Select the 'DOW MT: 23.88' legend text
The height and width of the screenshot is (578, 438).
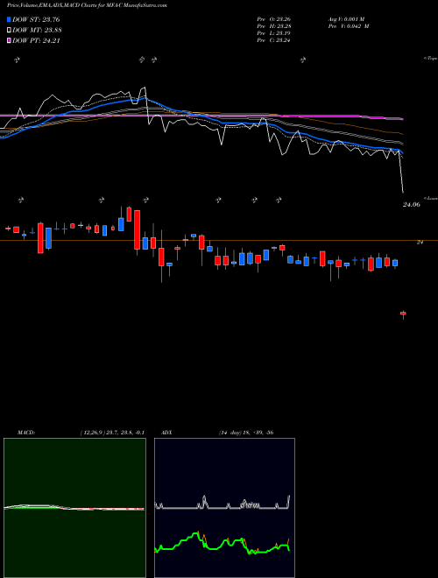point(37,31)
